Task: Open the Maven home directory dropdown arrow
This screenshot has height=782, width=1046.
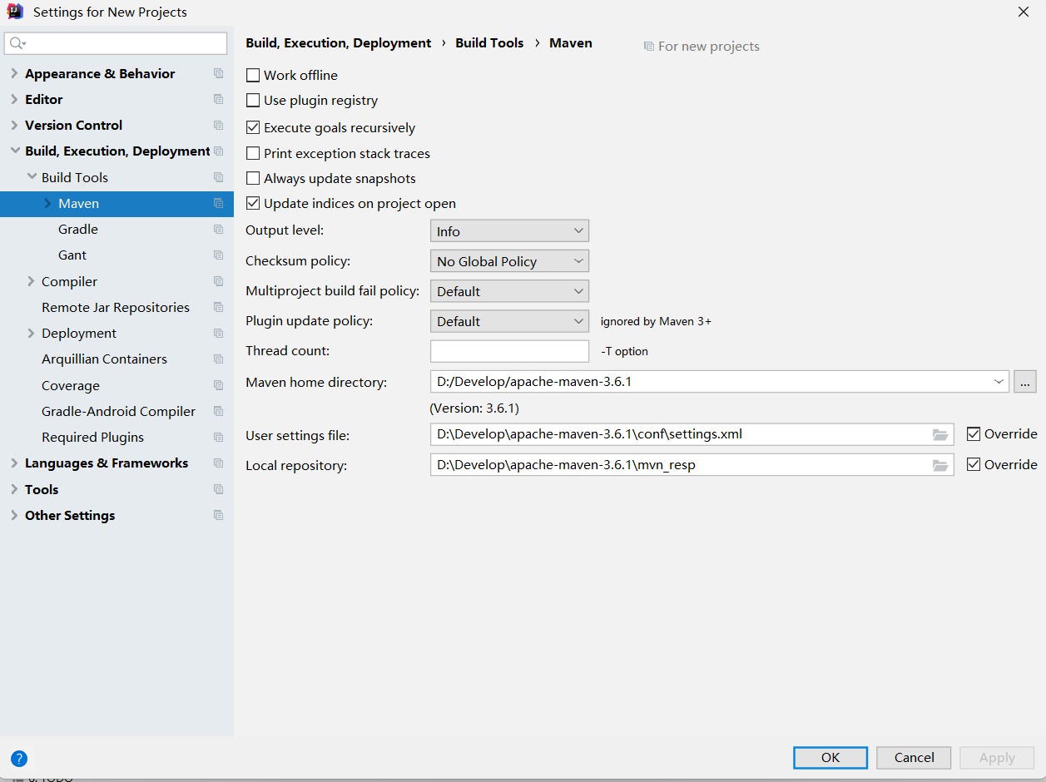Action: pyautogui.click(x=999, y=382)
